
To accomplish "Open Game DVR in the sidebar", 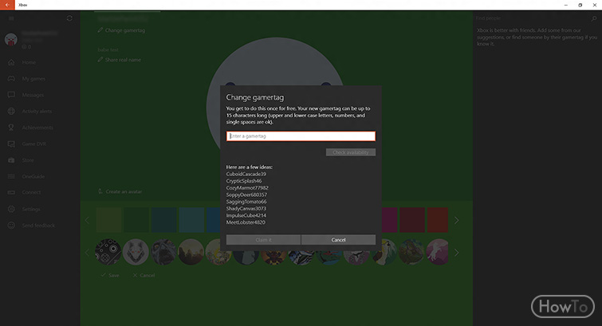I will pos(33,144).
